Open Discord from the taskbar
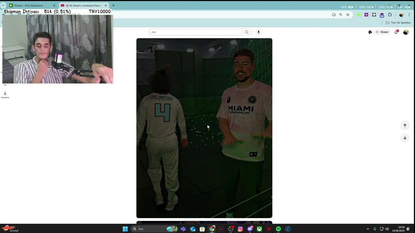The height and width of the screenshot is (233, 415). click(250, 229)
